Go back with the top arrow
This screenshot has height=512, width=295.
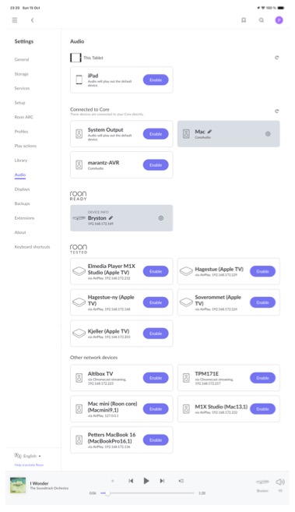click(x=32, y=20)
